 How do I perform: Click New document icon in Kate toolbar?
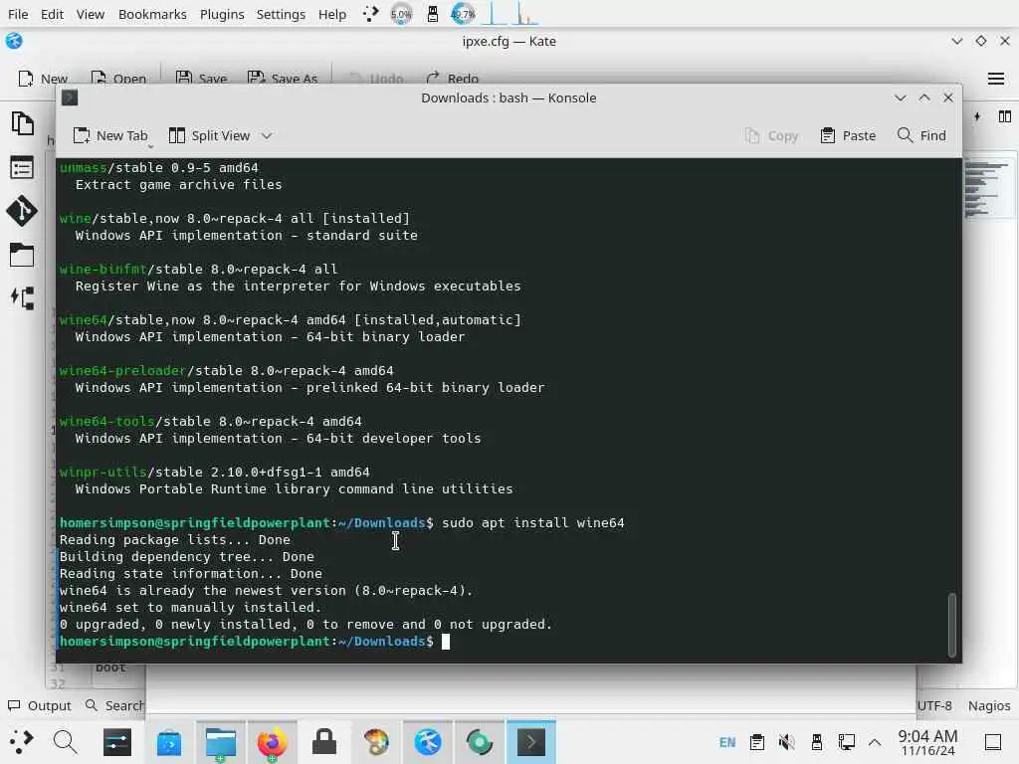click(x=26, y=79)
